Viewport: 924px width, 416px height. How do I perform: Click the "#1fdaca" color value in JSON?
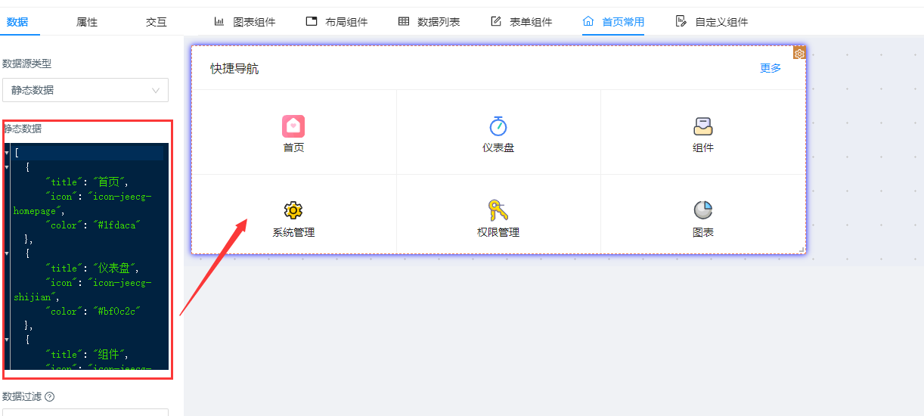[x=116, y=225]
